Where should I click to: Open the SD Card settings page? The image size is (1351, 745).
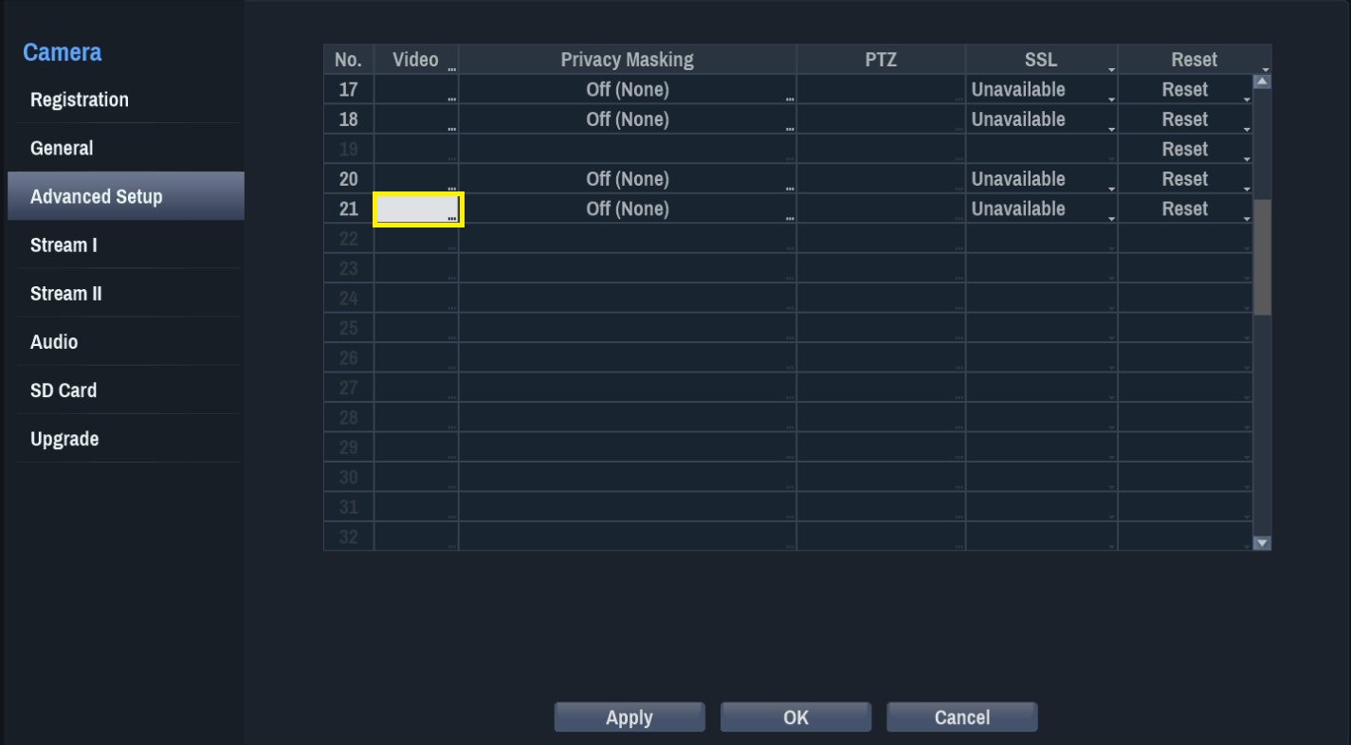125,390
